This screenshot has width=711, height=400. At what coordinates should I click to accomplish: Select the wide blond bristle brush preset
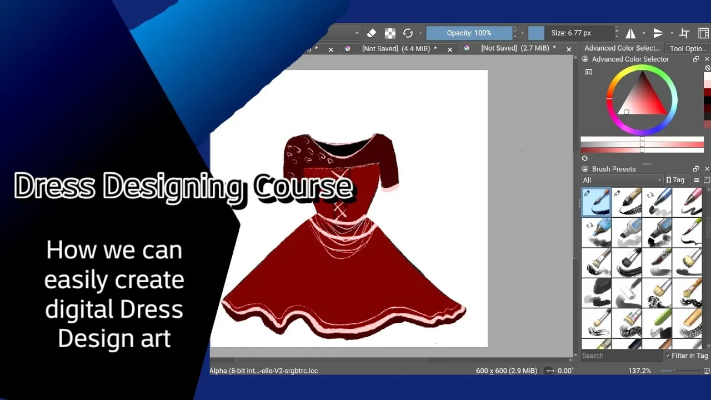pyautogui.click(x=688, y=263)
